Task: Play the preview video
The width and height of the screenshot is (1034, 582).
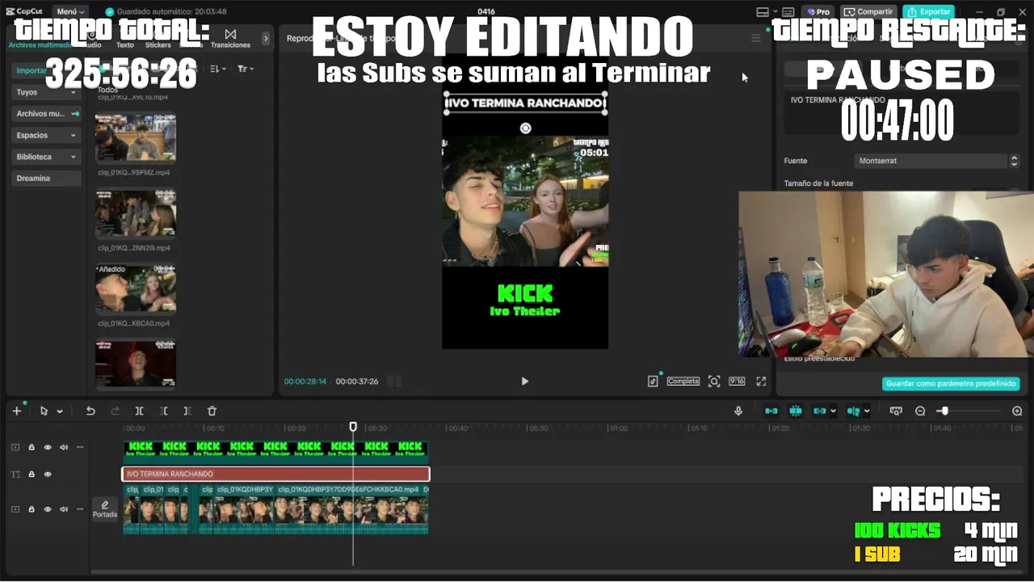Action: click(x=524, y=382)
